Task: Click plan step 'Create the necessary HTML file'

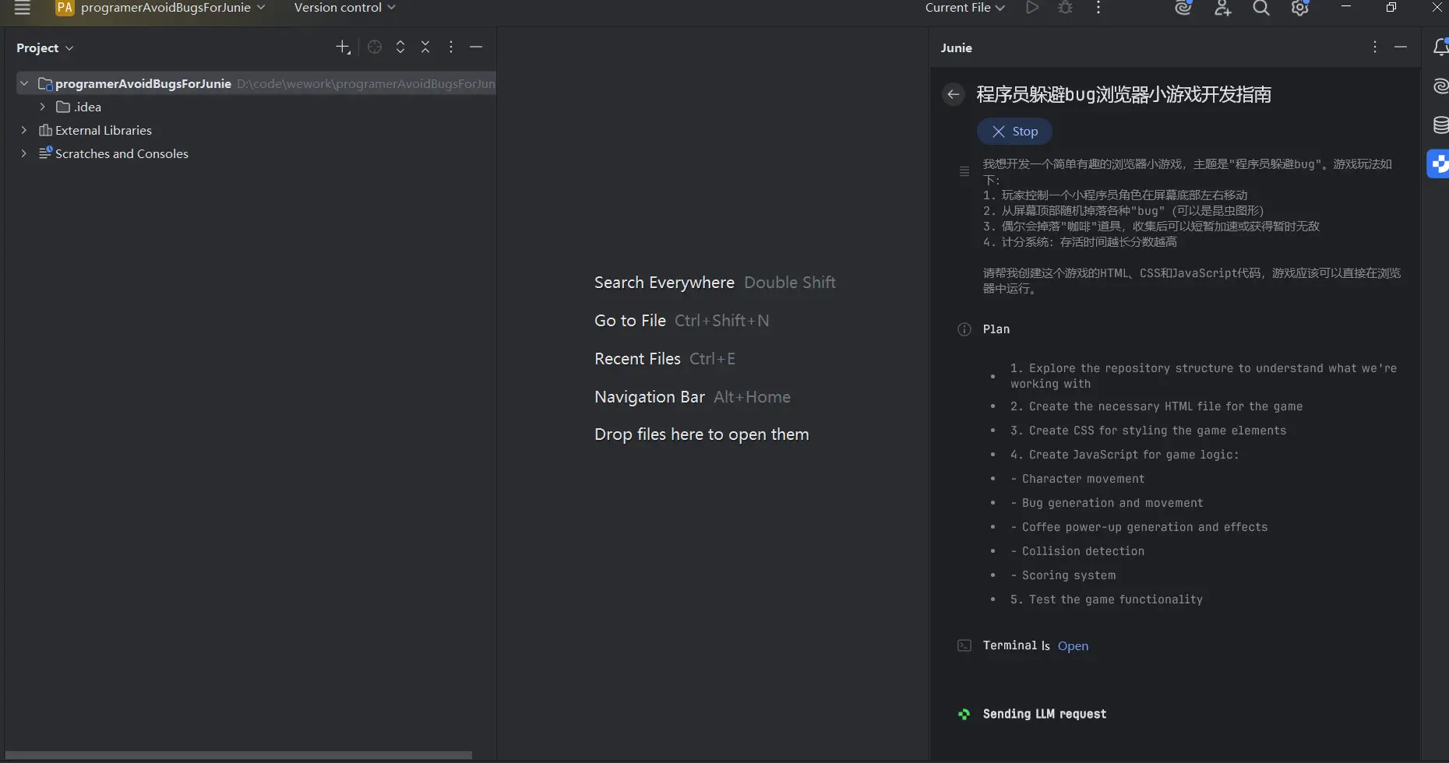Action: (1156, 406)
